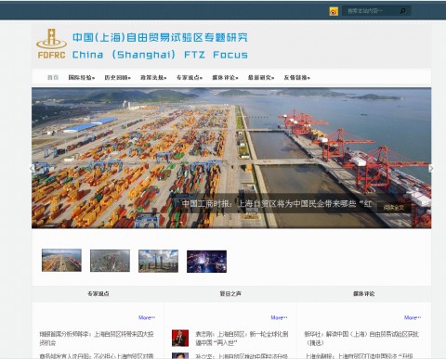Screen dimensions: 446x359
Task: Click the Sina Weibo eye icon
Action: (334, 11)
